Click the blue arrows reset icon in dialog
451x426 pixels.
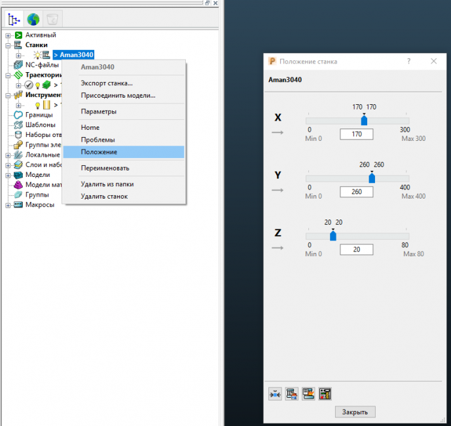click(276, 394)
